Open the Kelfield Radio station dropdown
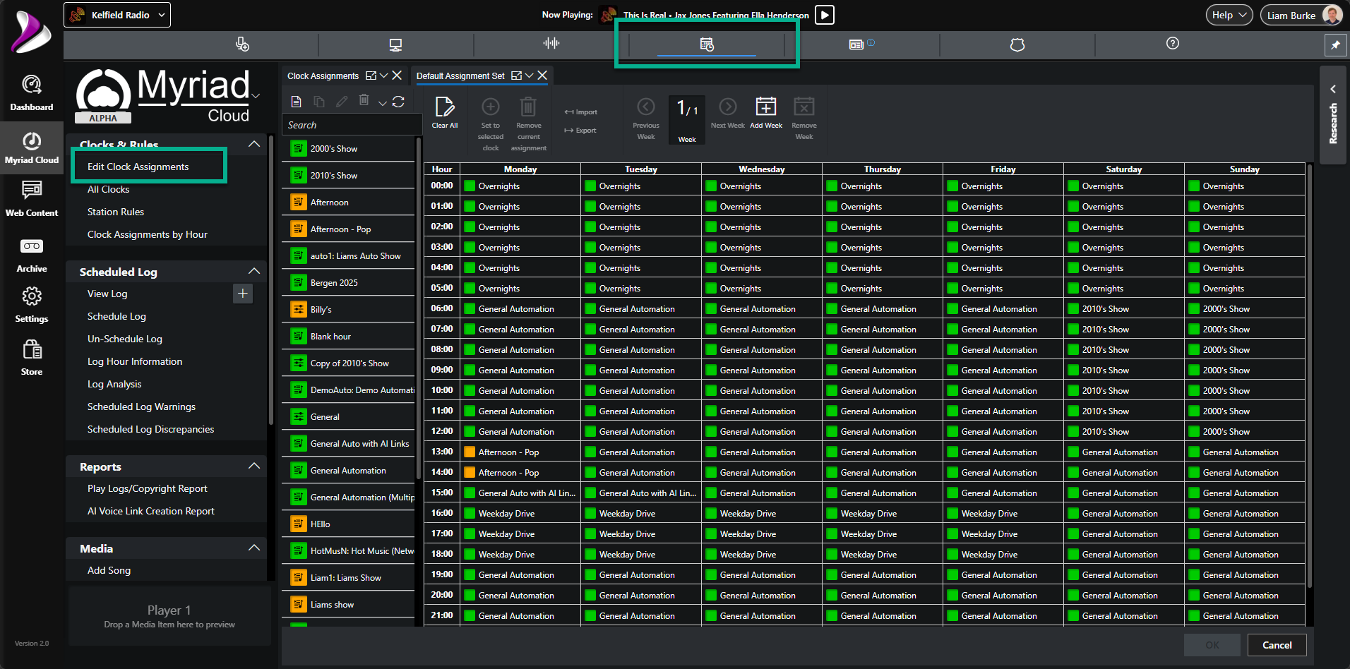 coord(117,15)
